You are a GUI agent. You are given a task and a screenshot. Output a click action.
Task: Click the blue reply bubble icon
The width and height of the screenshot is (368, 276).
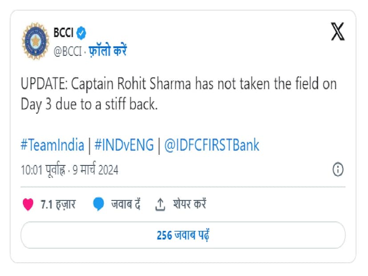coord(99,204)
